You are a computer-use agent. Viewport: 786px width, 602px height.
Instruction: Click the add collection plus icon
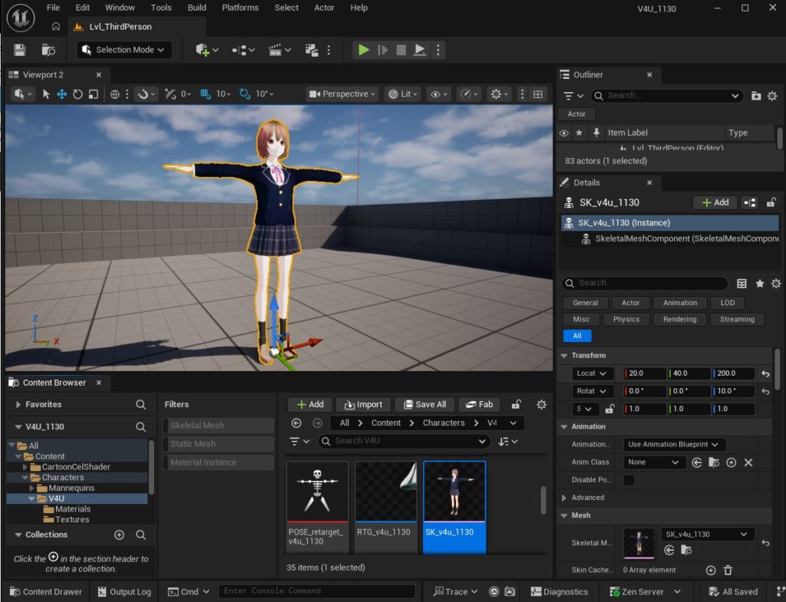pyautogui.click(x=119, y=535)
